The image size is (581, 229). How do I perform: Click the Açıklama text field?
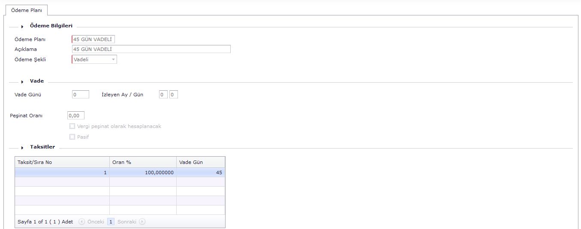[151, 49]
